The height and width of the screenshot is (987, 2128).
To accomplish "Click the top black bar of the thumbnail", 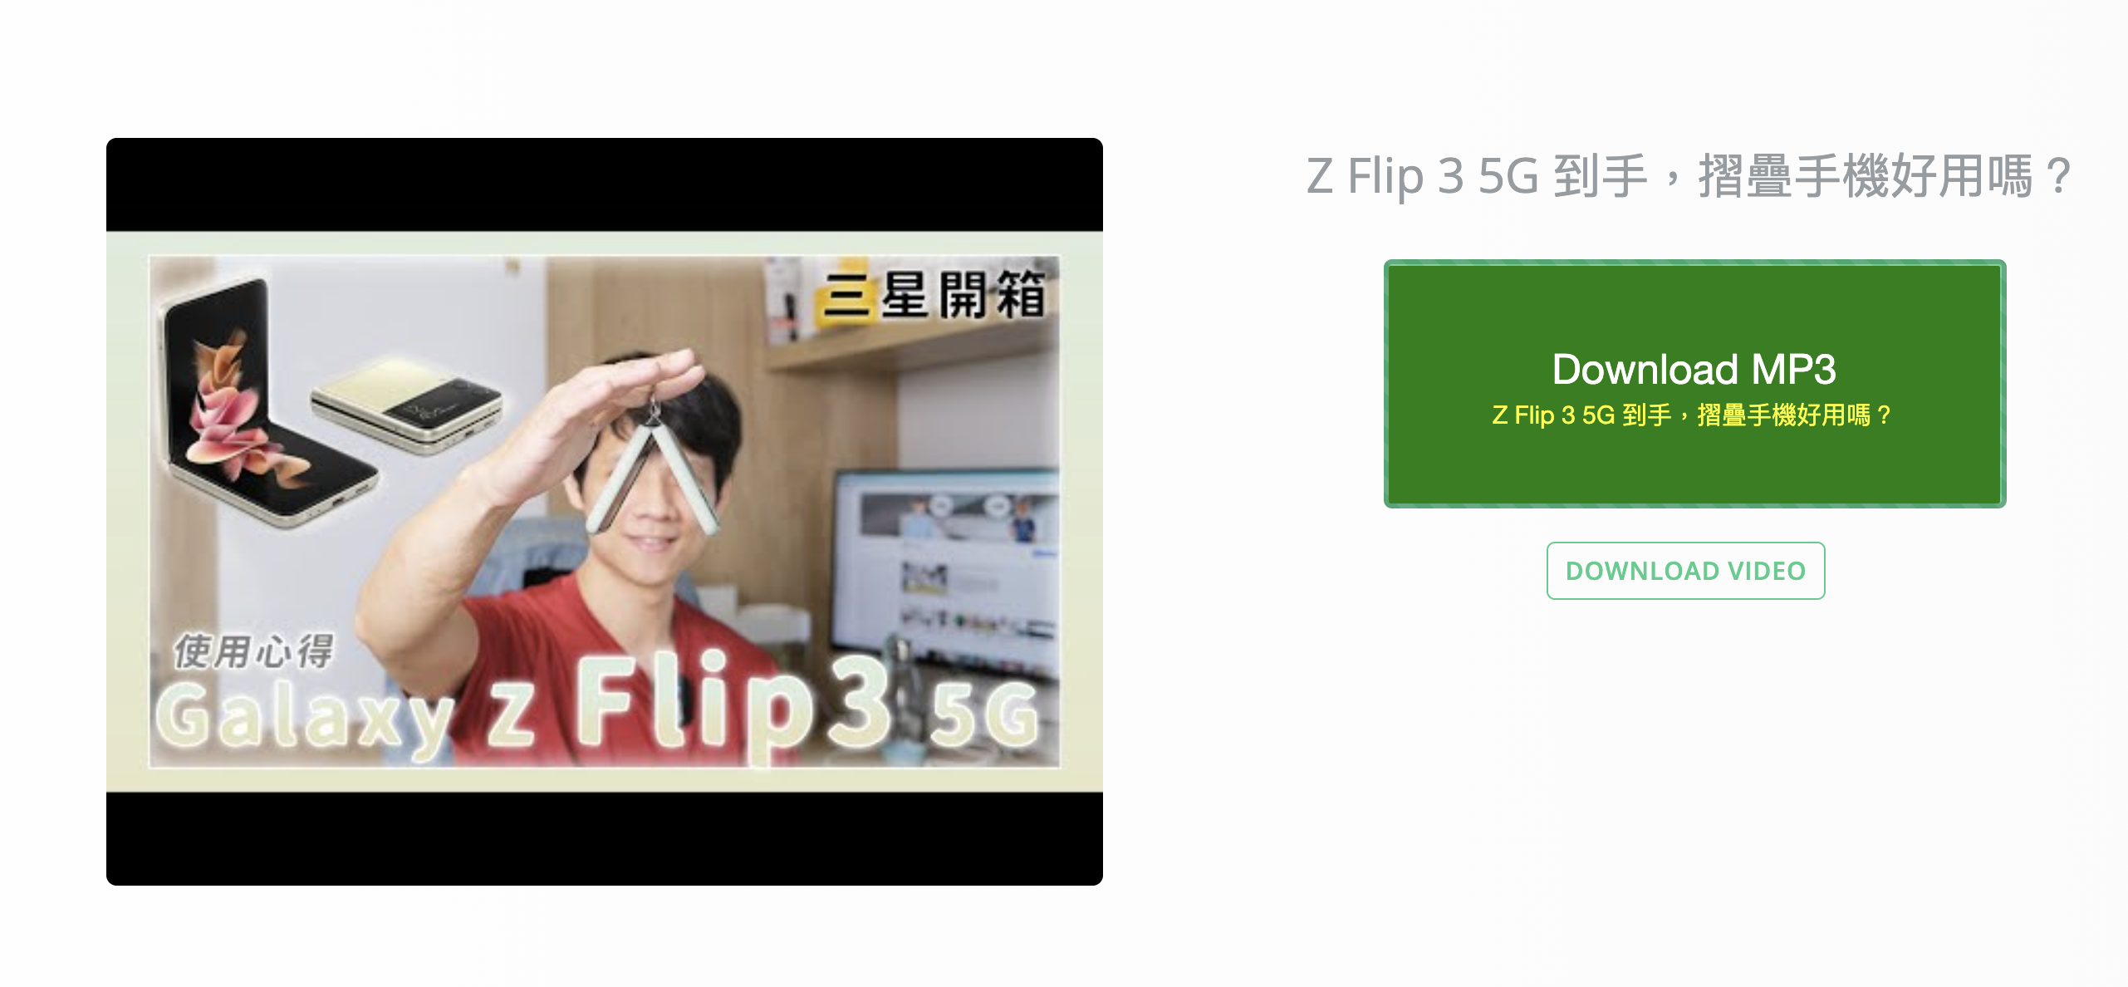I will point(605,184).
